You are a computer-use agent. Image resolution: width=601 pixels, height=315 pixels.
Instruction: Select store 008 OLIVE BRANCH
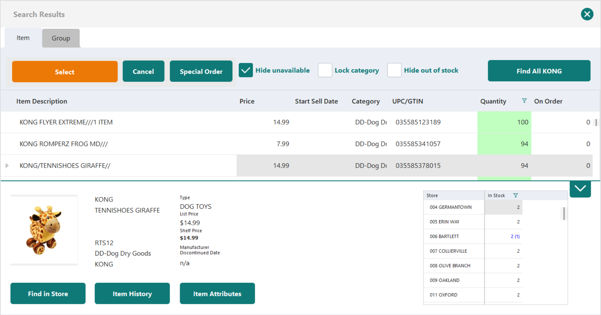pyautogui.click(x=450, y=266)
